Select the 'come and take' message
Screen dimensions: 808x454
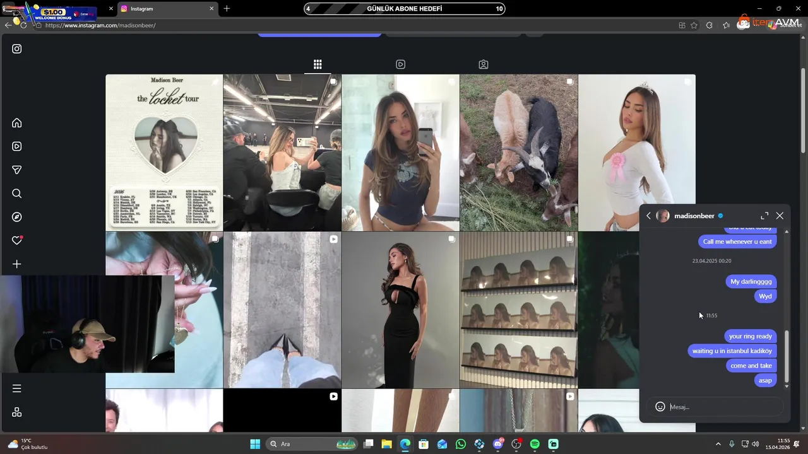tap(751, 366)
